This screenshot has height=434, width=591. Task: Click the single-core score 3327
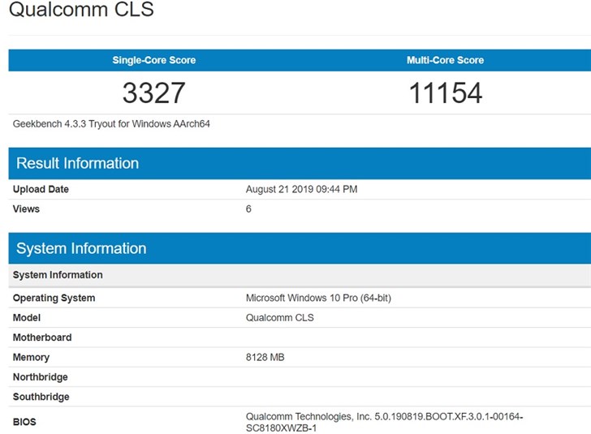pos(153,92)
